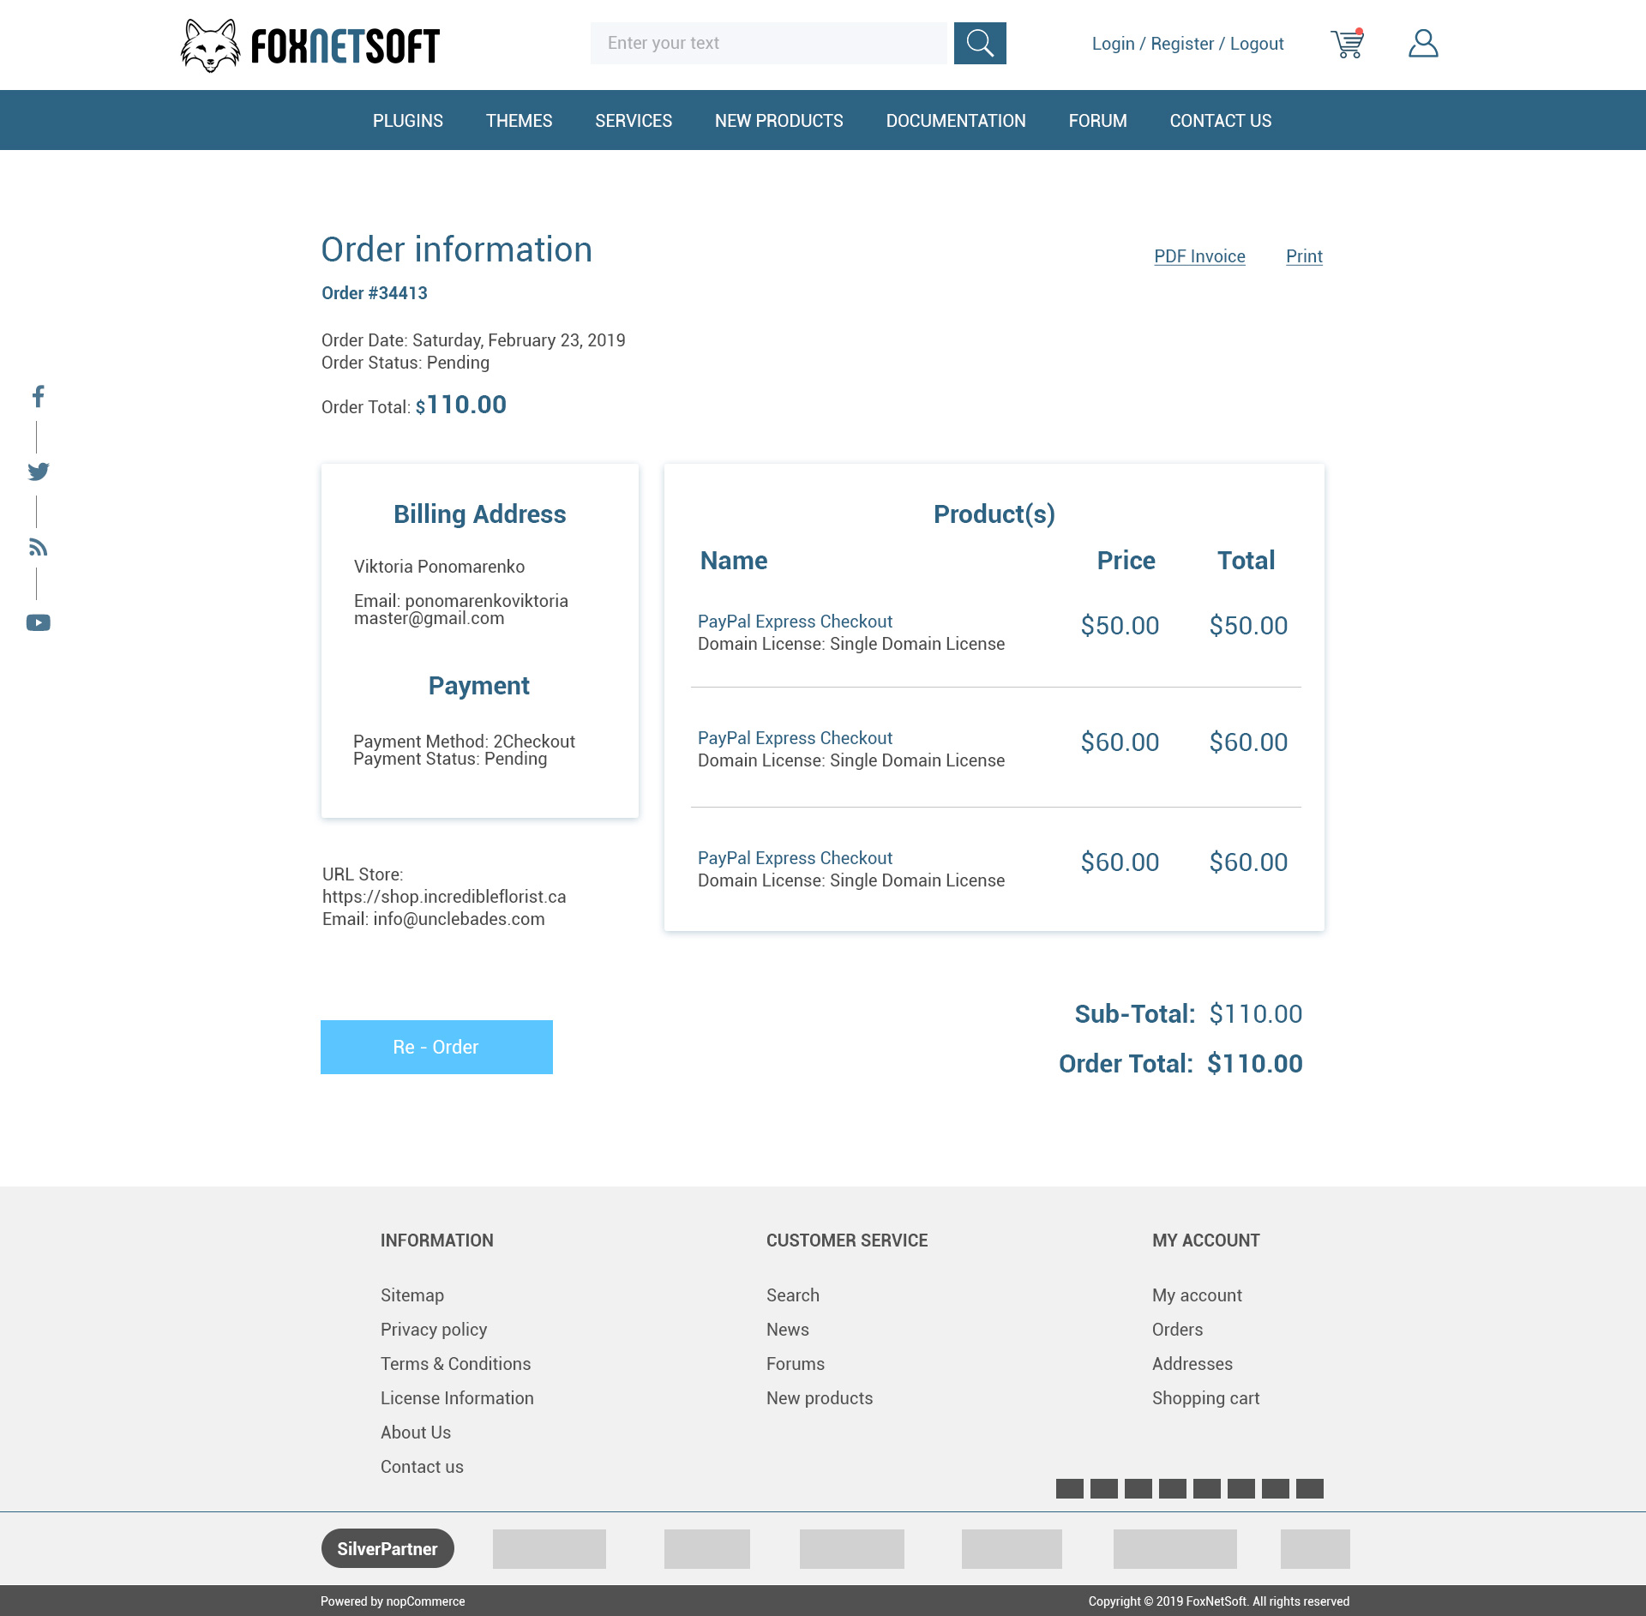The height and width of the screenshot is (1616, 1646).
Task: Click the Print link
Action: point(1303,255)
